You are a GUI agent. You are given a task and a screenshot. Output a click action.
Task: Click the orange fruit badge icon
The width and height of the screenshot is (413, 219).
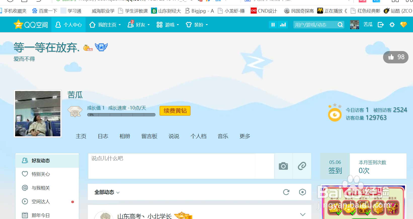88,48
